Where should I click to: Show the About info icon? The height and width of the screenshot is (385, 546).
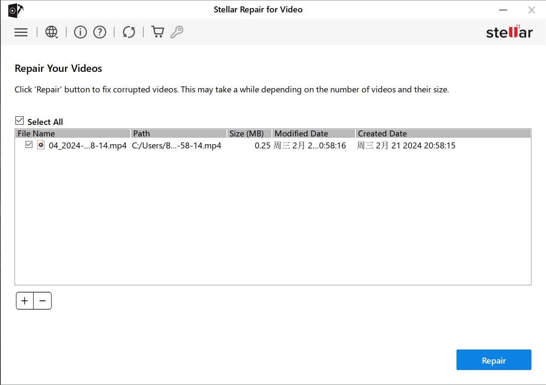coord(81,32)
